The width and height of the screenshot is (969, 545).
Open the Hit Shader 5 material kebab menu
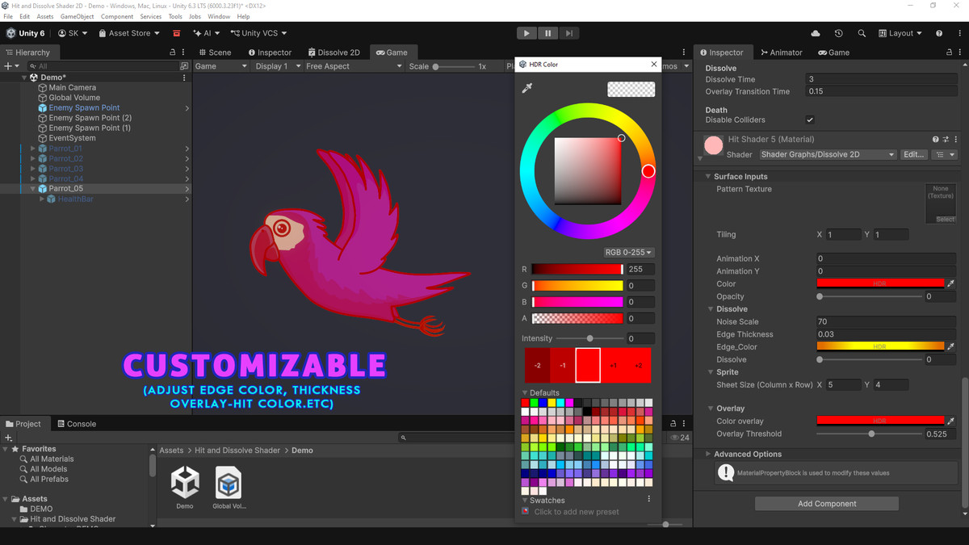tap(955, 140)
